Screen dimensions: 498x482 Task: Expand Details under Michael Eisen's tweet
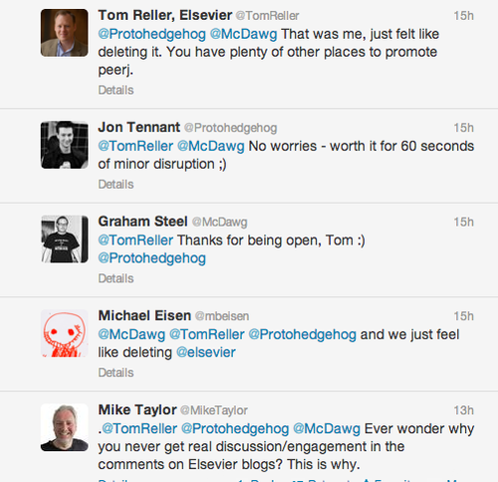click(116, 372)
